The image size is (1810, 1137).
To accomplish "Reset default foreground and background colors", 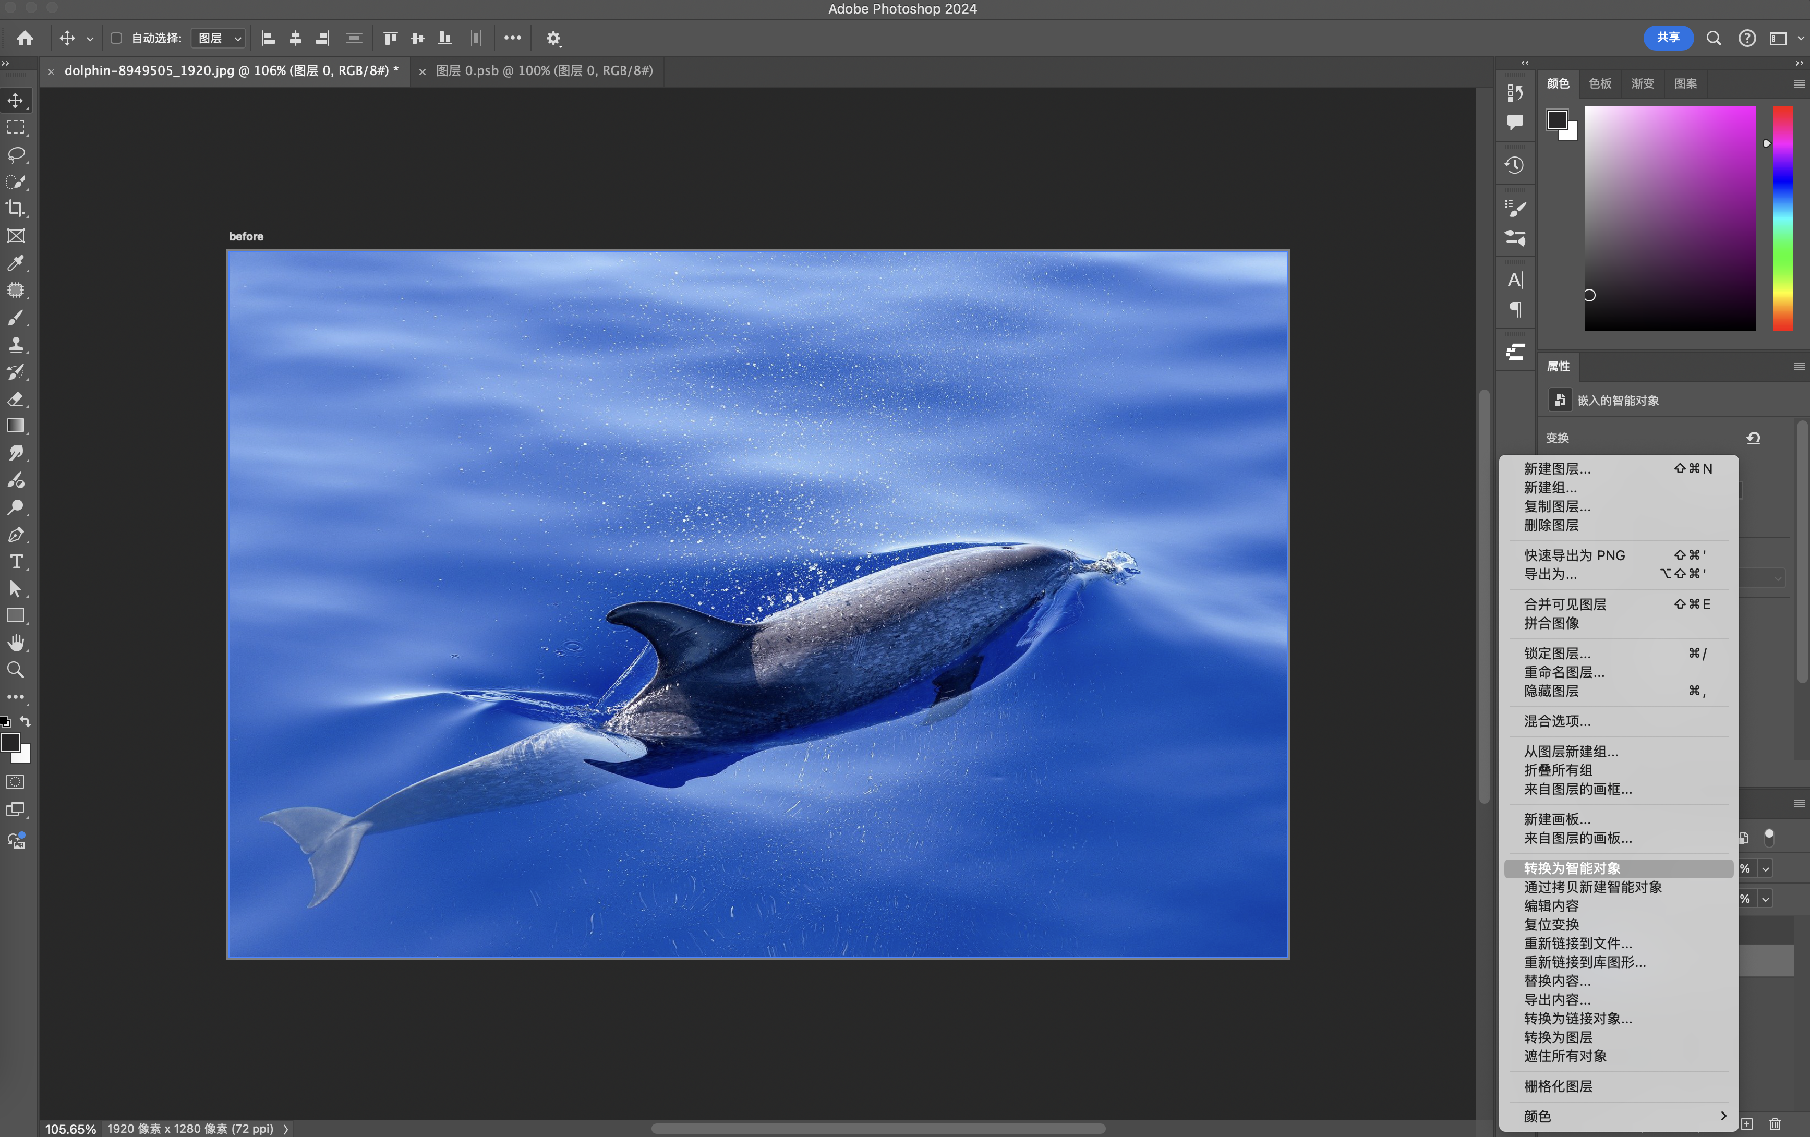I will [x=6, y=721].
